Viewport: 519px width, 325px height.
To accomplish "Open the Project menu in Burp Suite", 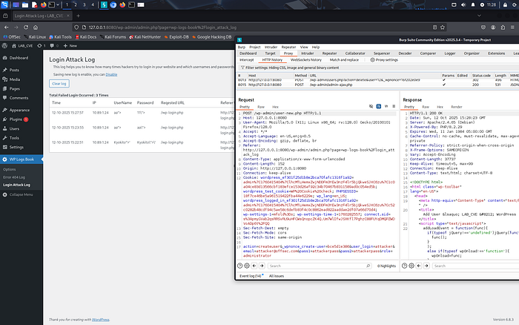I will (x=255, y=47).
